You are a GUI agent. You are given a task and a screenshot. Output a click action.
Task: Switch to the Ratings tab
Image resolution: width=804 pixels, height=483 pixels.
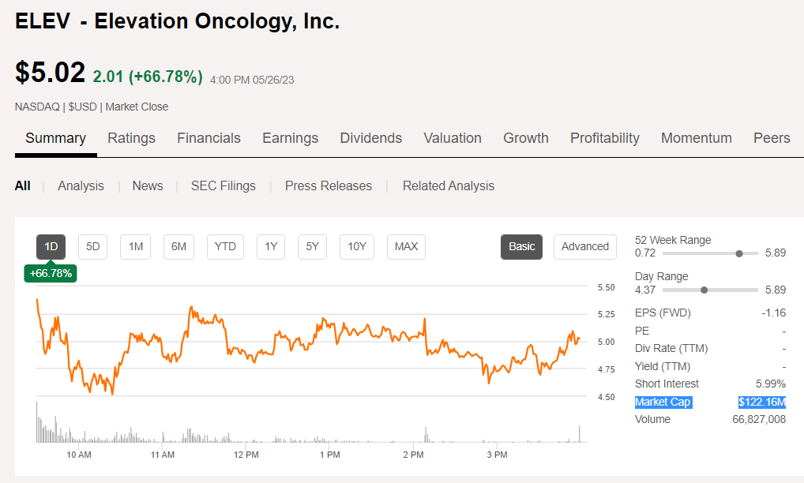point(131,138)
